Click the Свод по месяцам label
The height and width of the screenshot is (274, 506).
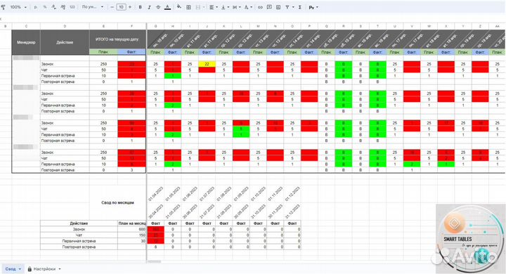click(117, 202)
